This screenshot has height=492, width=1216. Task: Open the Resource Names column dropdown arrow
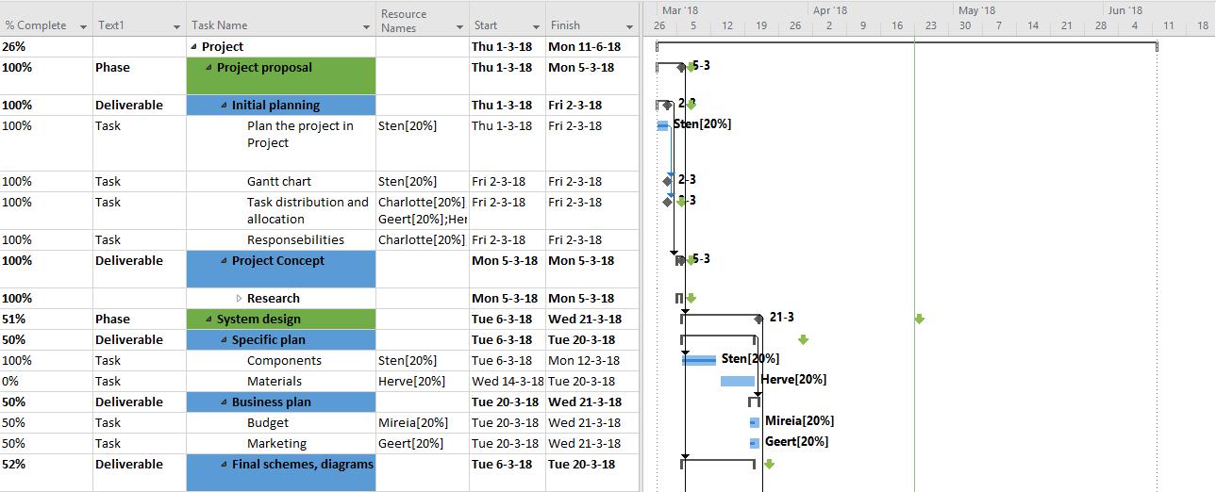459,27
